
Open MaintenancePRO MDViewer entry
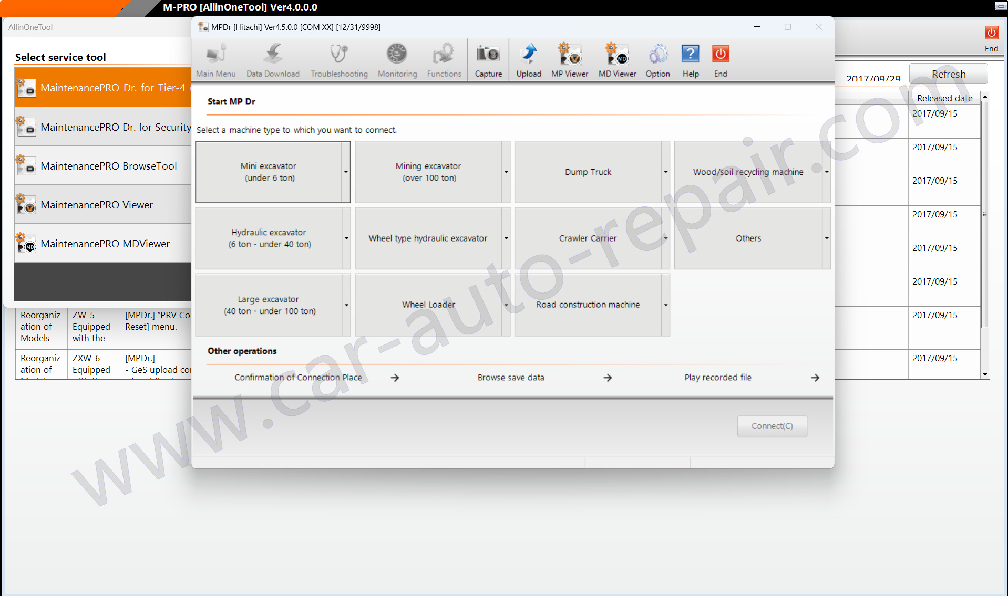tap(103, 244)
